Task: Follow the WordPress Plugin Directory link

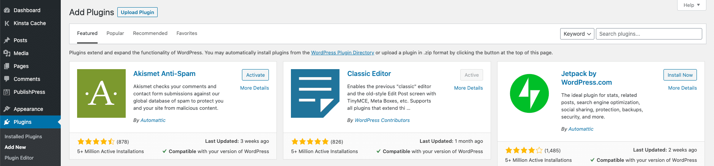Action: [x=343, y=53]
